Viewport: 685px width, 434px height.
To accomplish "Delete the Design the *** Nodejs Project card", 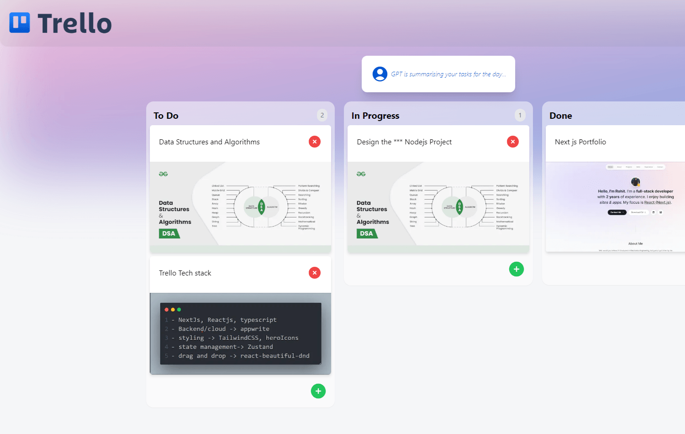I will pyautogui.click(x=513, y=142).
